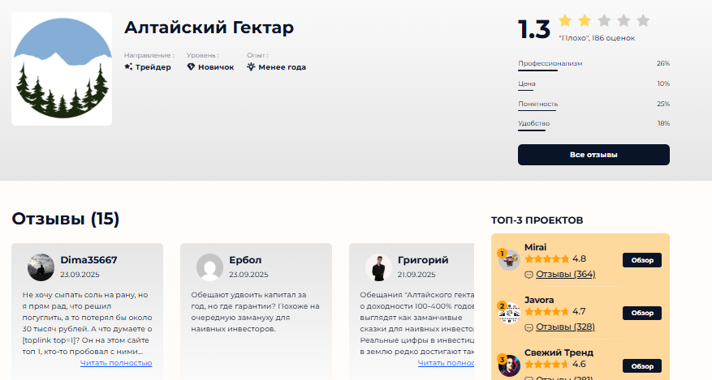Open the Отзывы (328) link for Javora
Screen dimensions: 712x380
[x=565, y=327]
